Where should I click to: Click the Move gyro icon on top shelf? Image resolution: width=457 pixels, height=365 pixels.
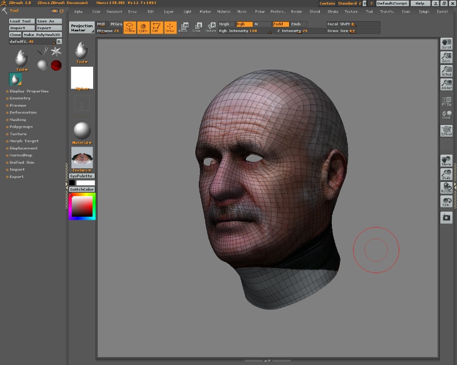183,27
